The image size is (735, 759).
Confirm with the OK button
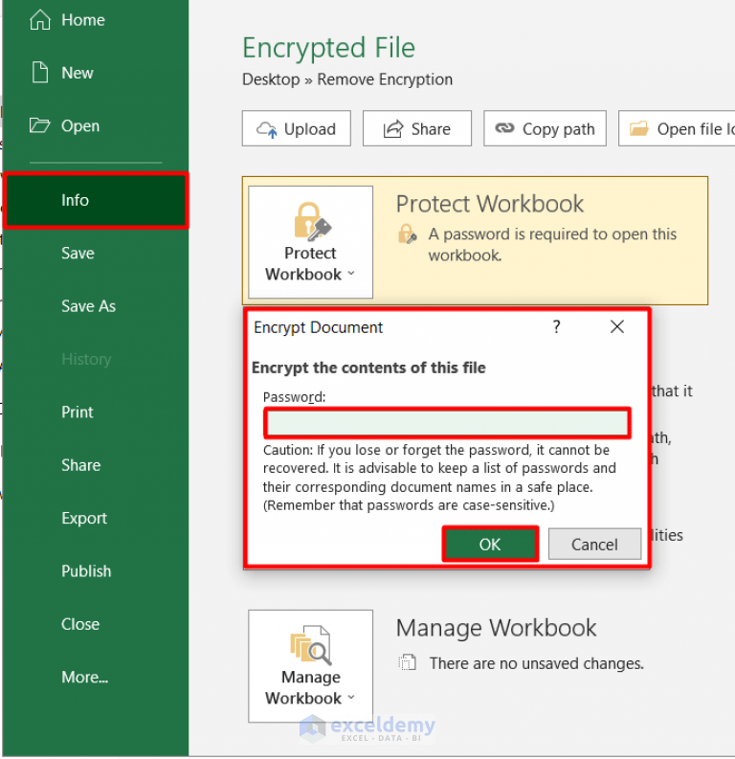click(490, 544)
